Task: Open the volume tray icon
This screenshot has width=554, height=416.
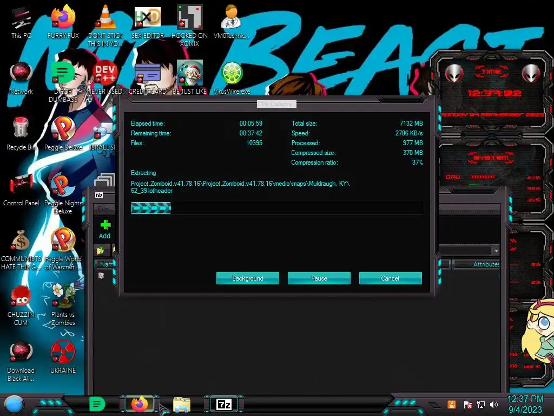Action: [494, 404]
